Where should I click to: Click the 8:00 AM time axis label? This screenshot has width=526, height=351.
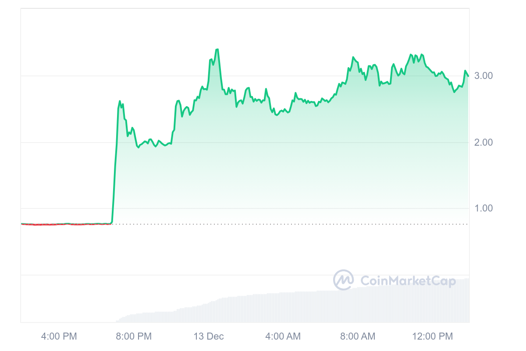(x=358, y=337)
